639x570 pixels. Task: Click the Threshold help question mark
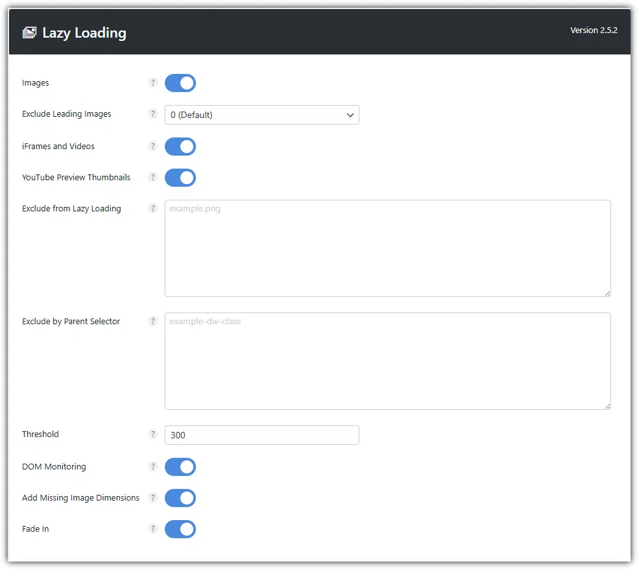coord(153,434)
